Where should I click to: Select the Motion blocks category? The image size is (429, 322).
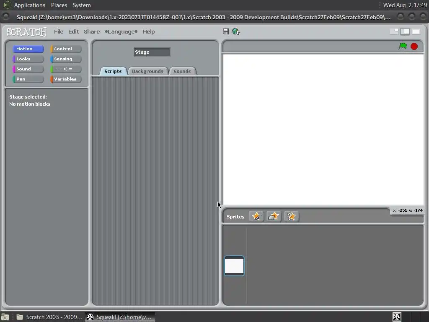coord(28,49)
